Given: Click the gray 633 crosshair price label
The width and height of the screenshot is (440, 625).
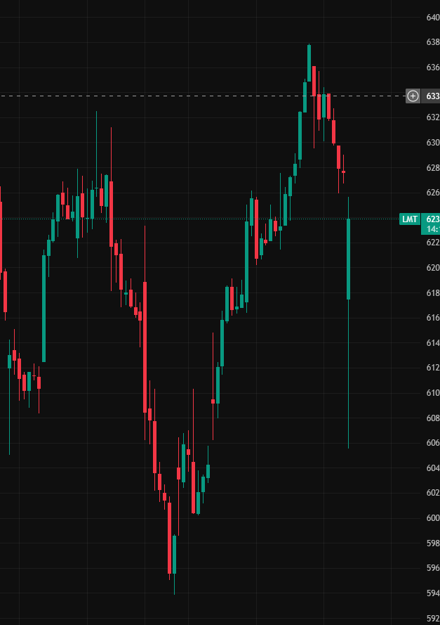Looking at the screenshot, I should (x=432, y=96).
